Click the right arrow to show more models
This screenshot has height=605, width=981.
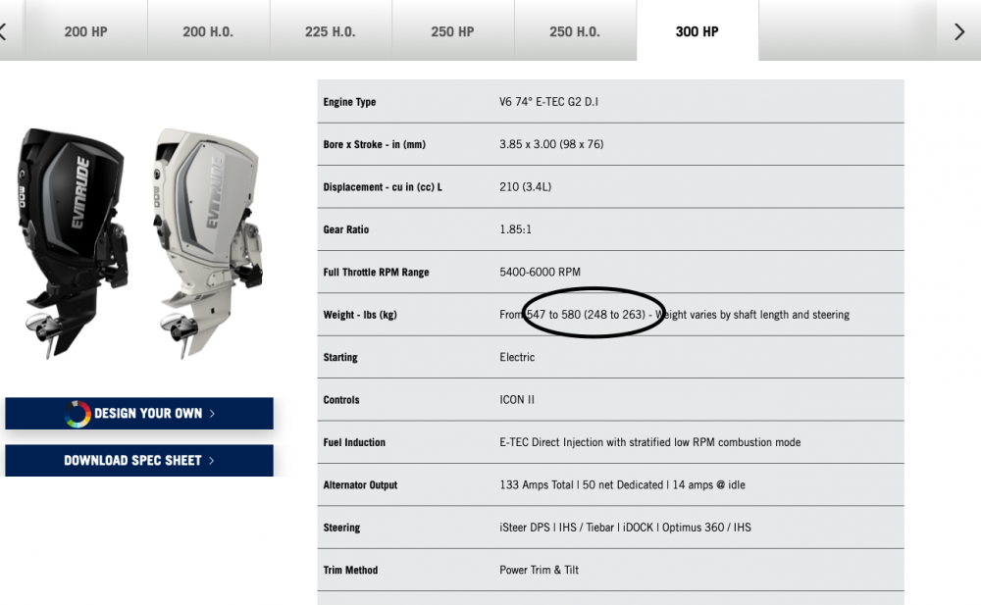pyautogui.click(x=959, y=31)
